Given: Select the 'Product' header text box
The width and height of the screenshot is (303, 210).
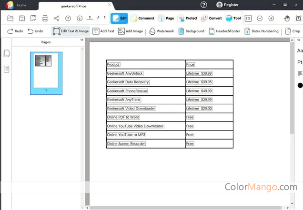Looking at the screenshot, I should (x=113, y=65).
